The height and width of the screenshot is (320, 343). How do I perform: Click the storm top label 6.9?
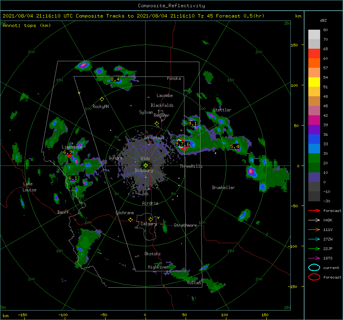pos(68,152)
